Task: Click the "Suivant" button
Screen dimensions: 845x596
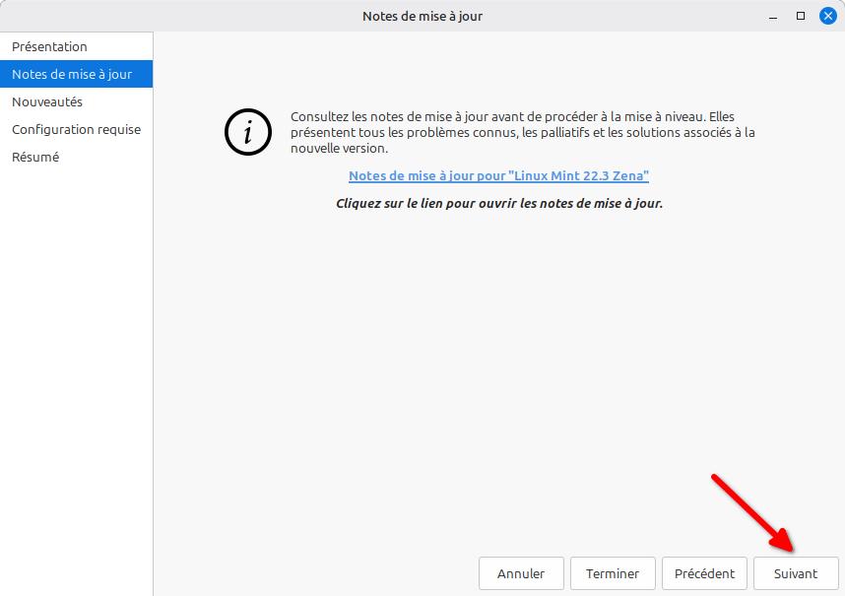Action: pos(796,573)
